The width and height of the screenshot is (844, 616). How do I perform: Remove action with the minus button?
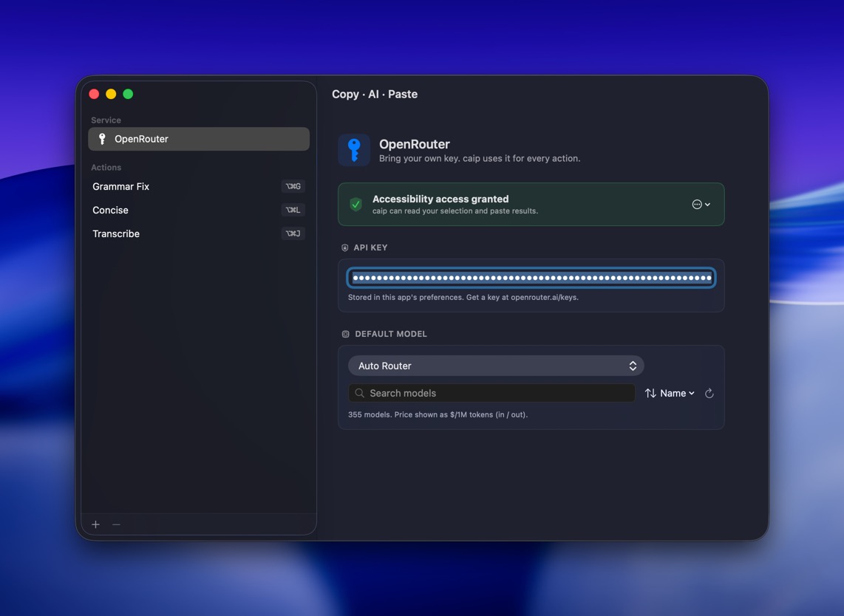116,524
